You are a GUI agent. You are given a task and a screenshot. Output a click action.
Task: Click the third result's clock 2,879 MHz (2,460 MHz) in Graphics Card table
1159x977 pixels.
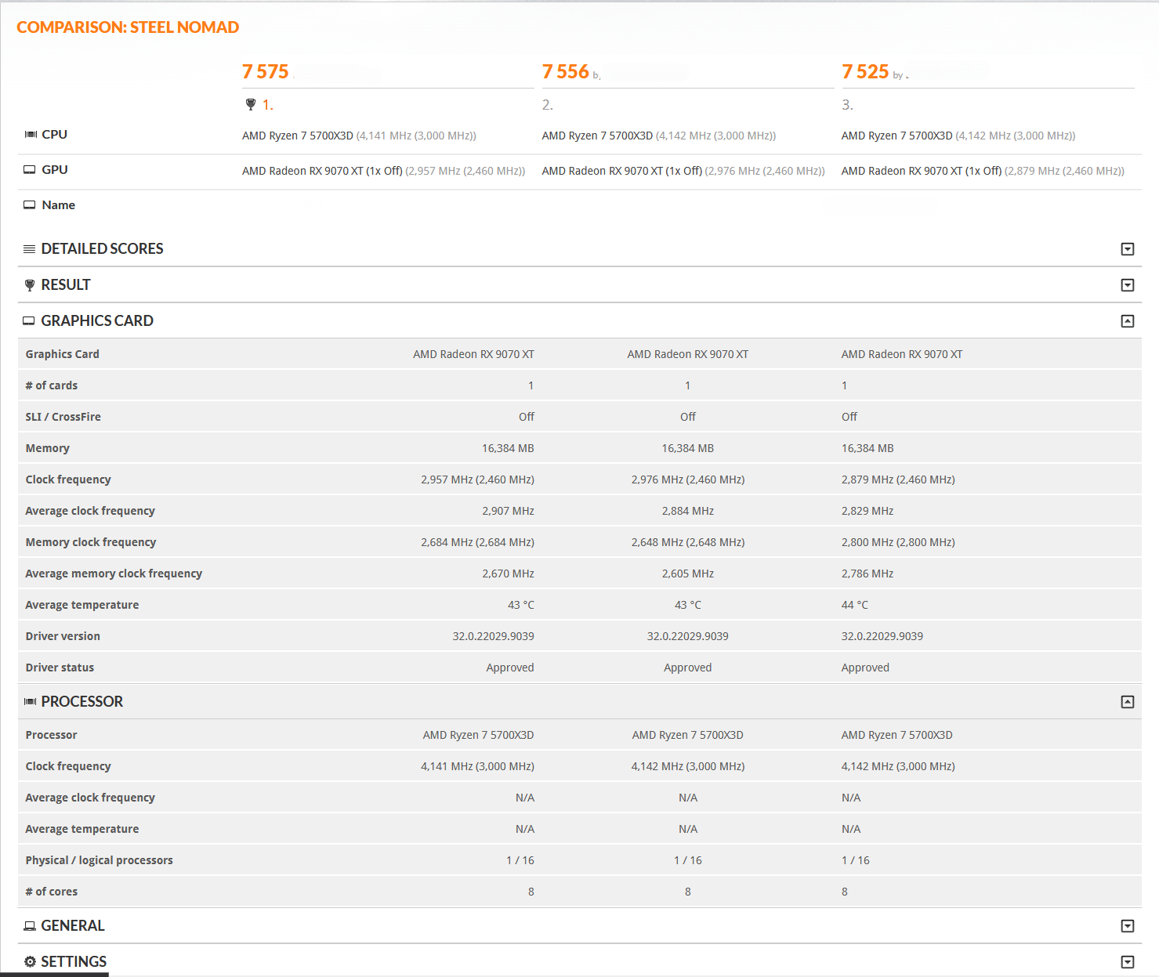[898, 479]
